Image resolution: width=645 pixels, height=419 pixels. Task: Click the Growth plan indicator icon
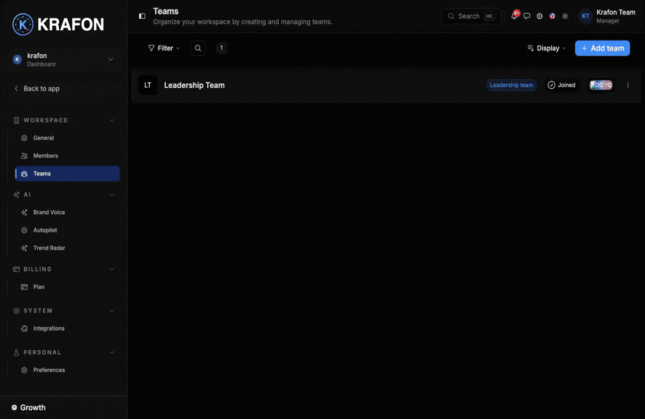[x=14, y=407]
